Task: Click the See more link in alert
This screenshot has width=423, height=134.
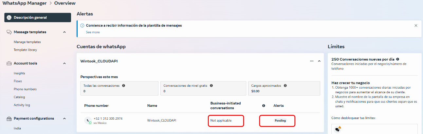Action: [93, 32]
